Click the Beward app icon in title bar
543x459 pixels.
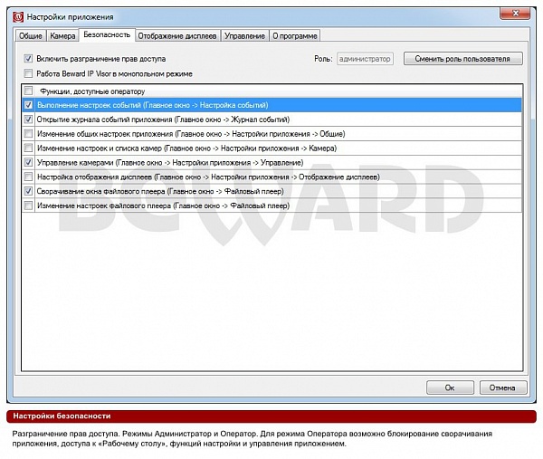pos(18,16)
